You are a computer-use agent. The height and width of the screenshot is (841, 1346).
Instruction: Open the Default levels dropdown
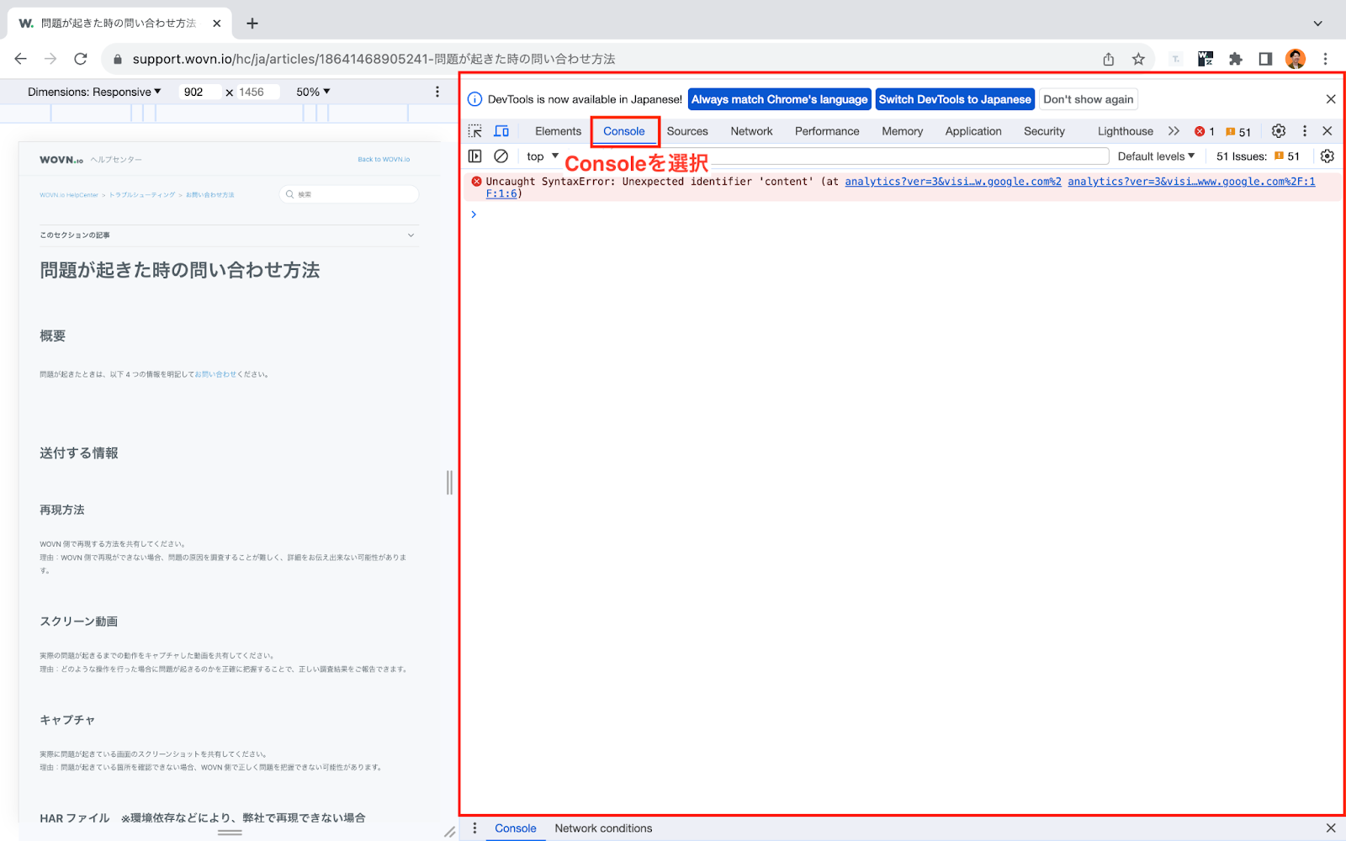1156,156
